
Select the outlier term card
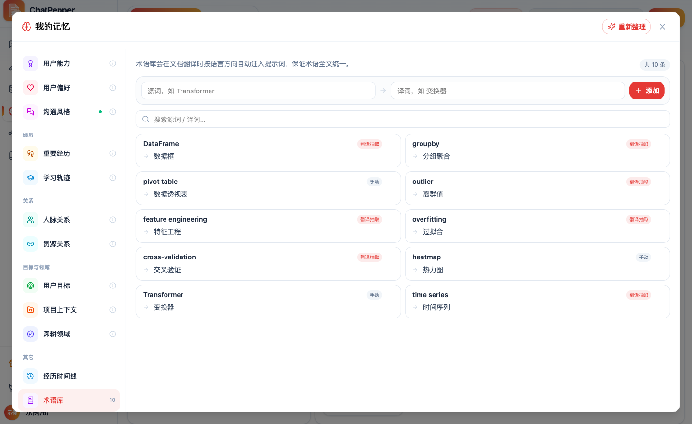538,188
